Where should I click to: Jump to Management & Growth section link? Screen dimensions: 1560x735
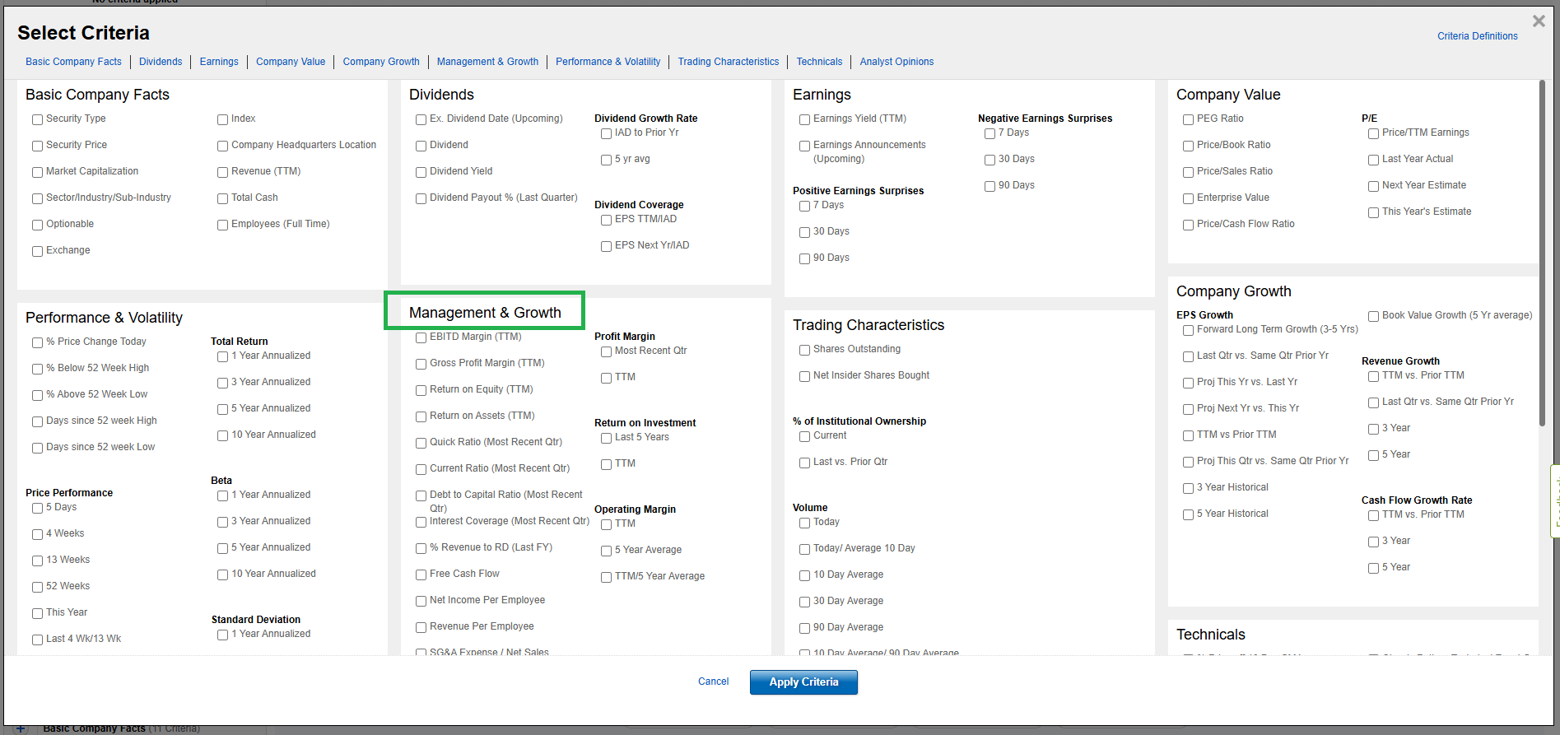487,62
